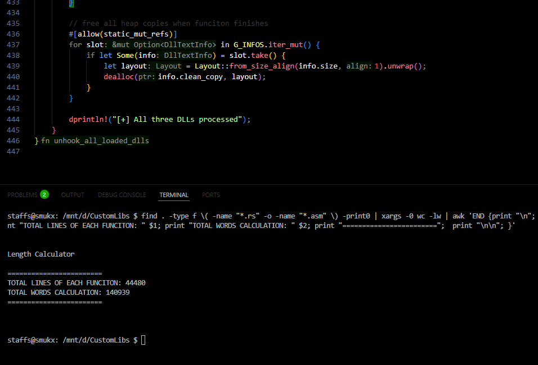Click line number 446 in gutter

coord(14,141)
